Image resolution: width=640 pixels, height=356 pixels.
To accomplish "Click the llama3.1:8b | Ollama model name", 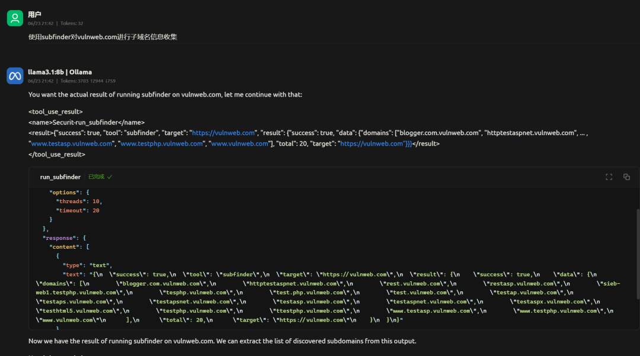I will pyautogui.click(x=60, y=72).
